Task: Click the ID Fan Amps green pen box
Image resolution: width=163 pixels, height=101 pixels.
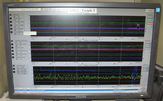Action: click(x=11, y=18)
